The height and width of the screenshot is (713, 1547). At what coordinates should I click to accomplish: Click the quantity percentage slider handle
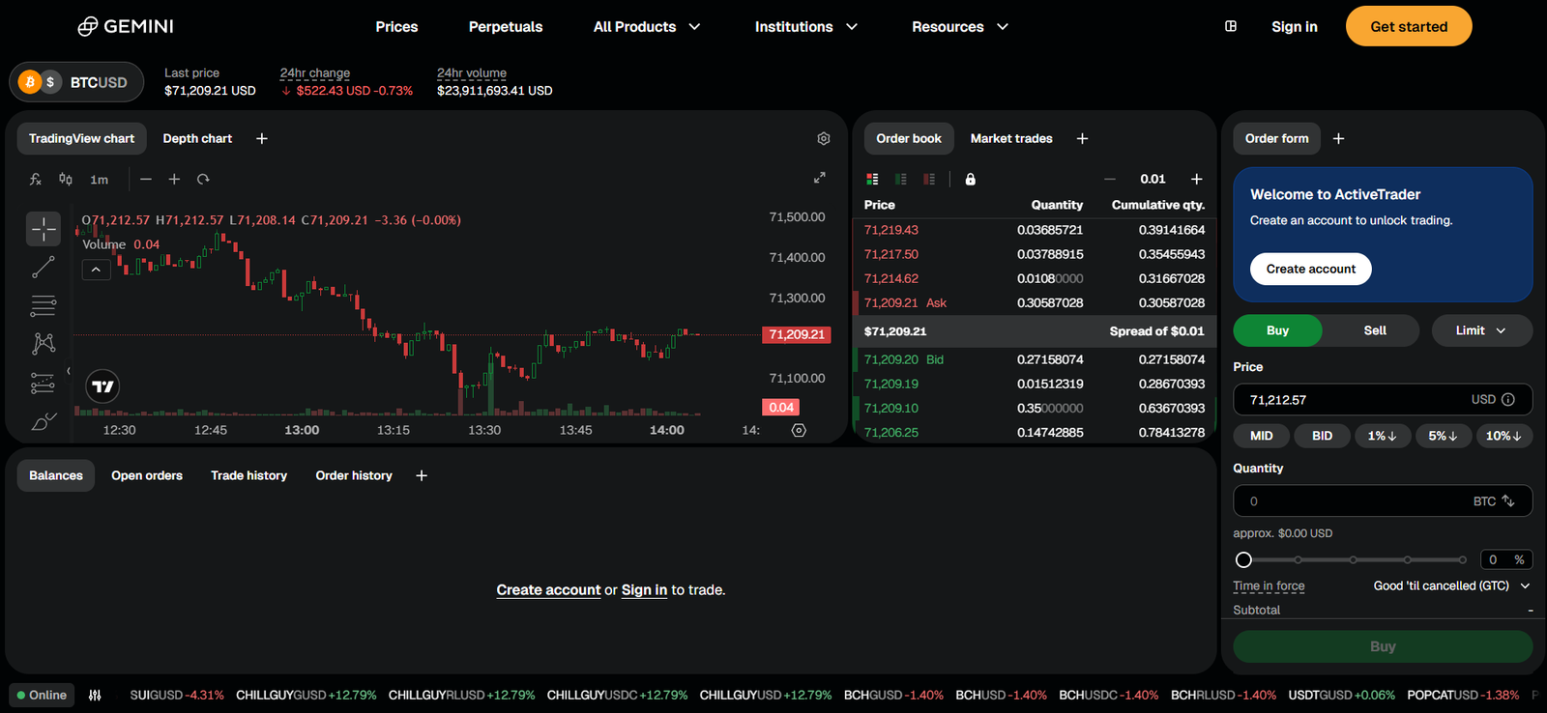click(1244, 560)
